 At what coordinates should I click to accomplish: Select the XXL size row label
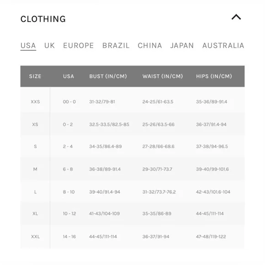click(x=35, y=237)
